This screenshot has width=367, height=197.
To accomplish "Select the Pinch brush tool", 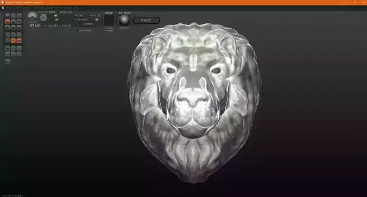I will 13,27.
